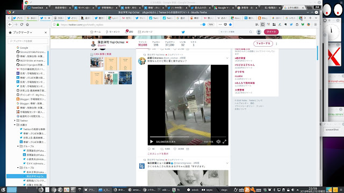Open Twitter Notifications with red badge
344x193 pixels.
[129, 32]
